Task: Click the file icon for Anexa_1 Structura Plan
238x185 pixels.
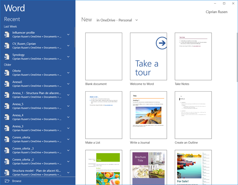Action: pos(7,95)
